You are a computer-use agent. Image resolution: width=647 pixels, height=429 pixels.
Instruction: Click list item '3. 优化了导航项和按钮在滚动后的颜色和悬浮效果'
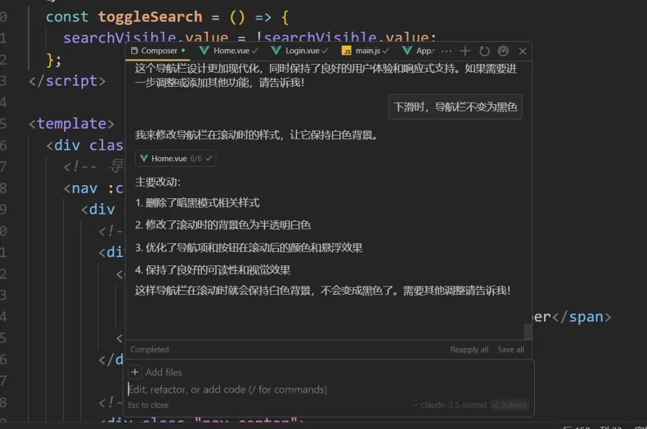click(249, 247)
